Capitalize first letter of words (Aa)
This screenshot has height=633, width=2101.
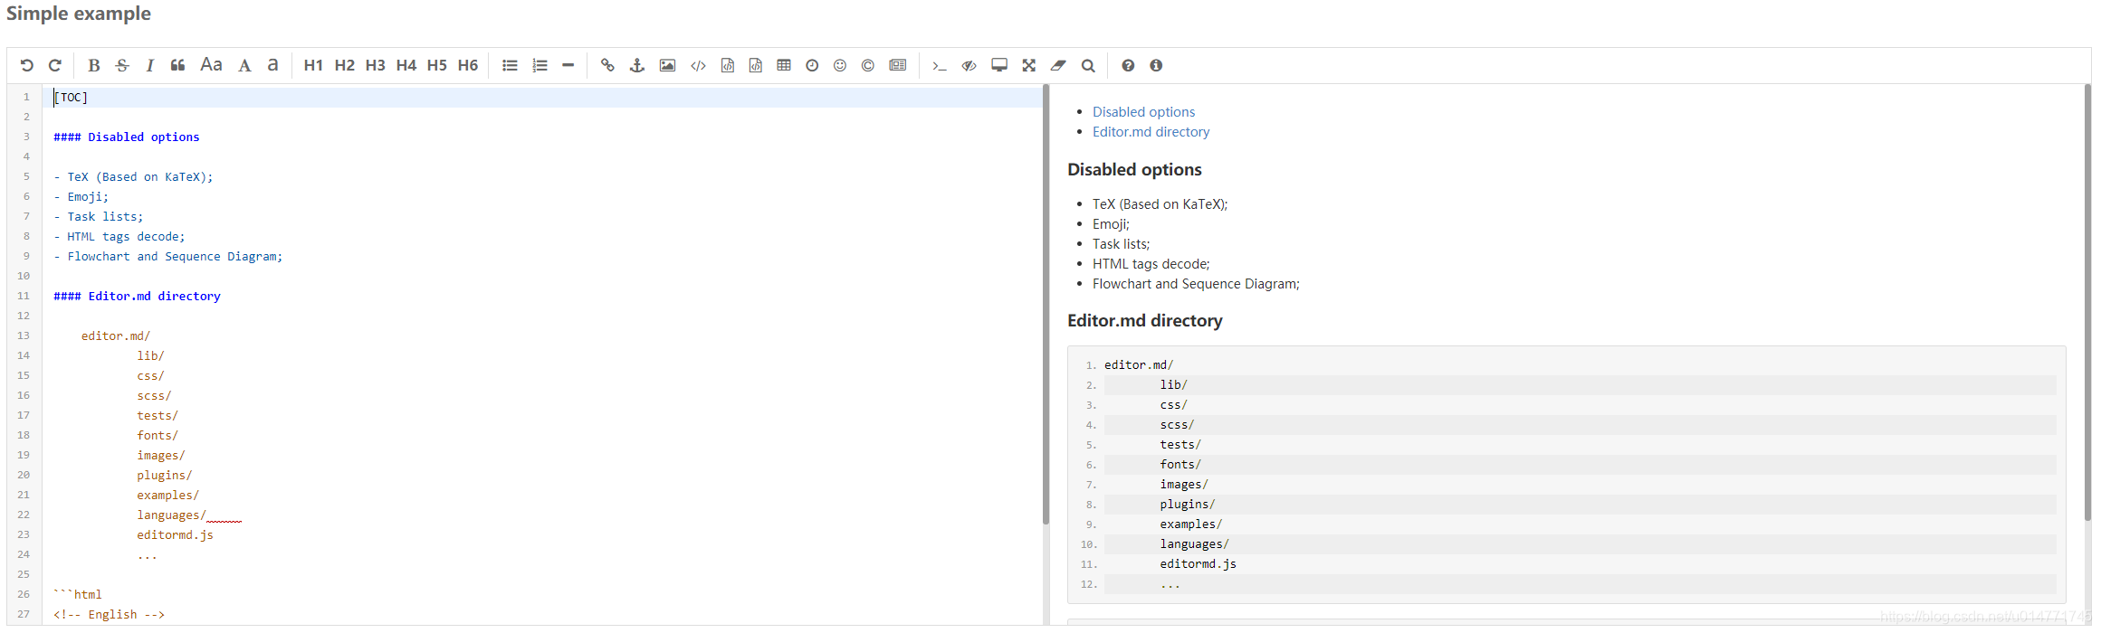click(211, 65)
